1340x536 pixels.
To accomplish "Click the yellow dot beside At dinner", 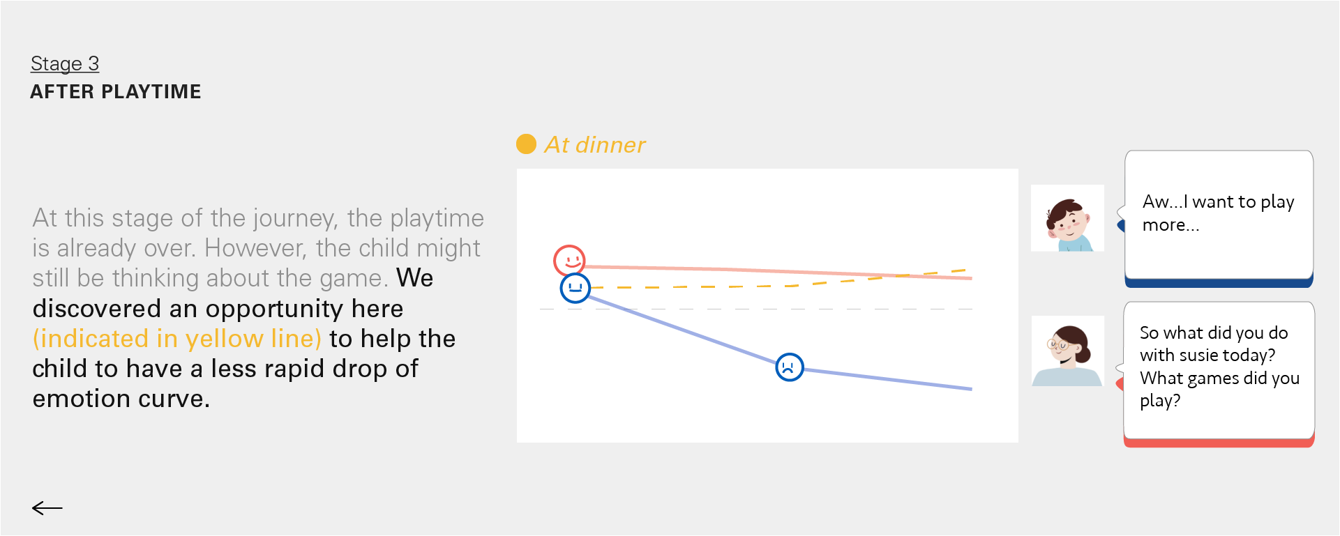I will pos(526,144).
